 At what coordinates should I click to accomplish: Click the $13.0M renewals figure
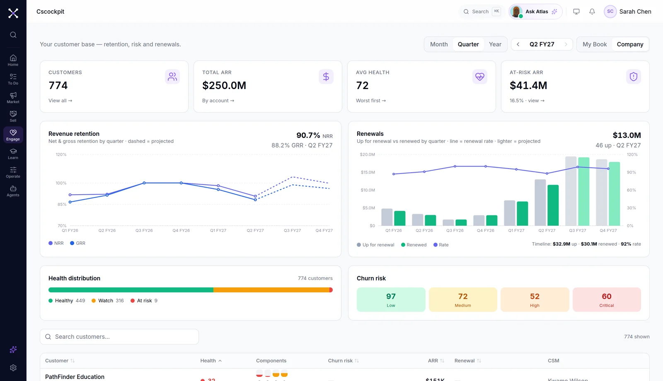(627, 135)
